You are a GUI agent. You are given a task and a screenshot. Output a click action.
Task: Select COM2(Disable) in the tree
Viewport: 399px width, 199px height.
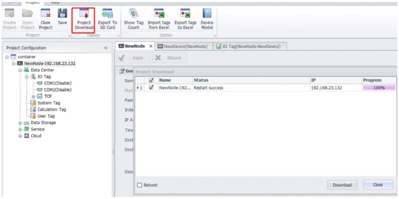(58, 90)
